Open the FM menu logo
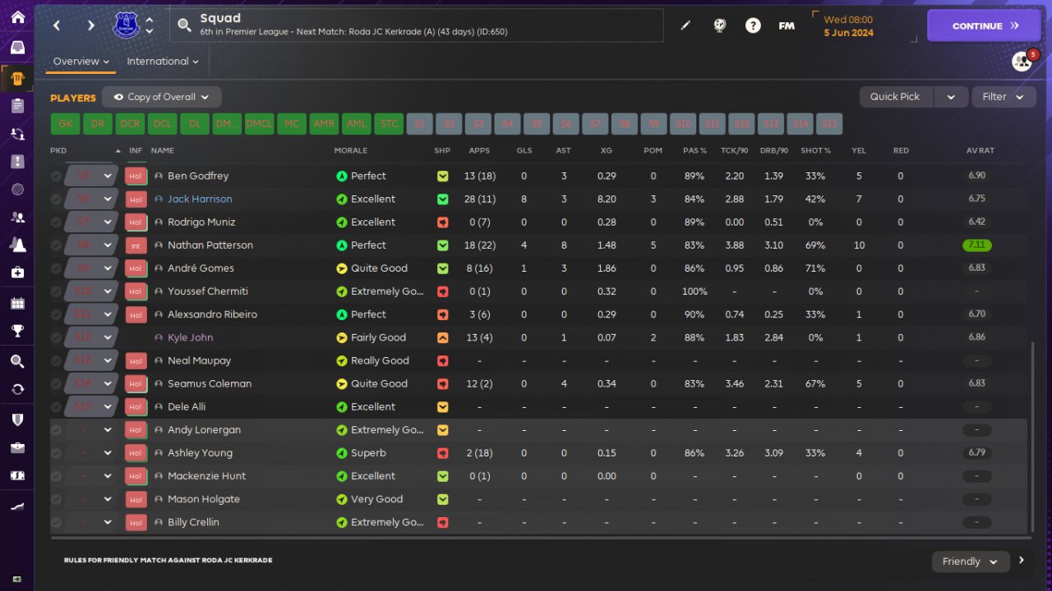The height and width of the screenshot is (591, 1052). [787, 25]
